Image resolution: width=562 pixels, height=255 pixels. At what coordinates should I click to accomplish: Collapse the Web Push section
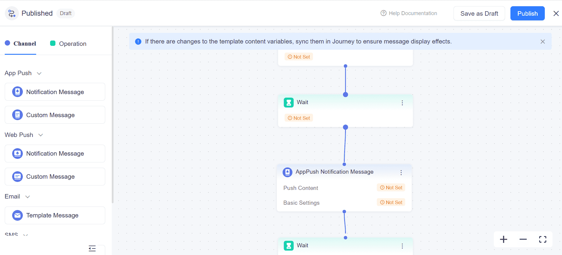pos(41,135)
